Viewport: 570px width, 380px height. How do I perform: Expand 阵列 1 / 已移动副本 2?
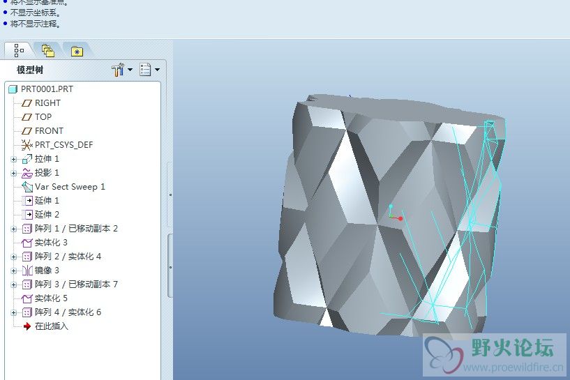(x=14, y=229)
